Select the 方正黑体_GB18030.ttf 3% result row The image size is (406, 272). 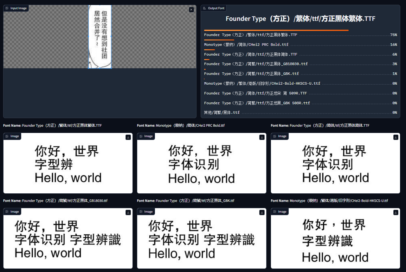300,64
